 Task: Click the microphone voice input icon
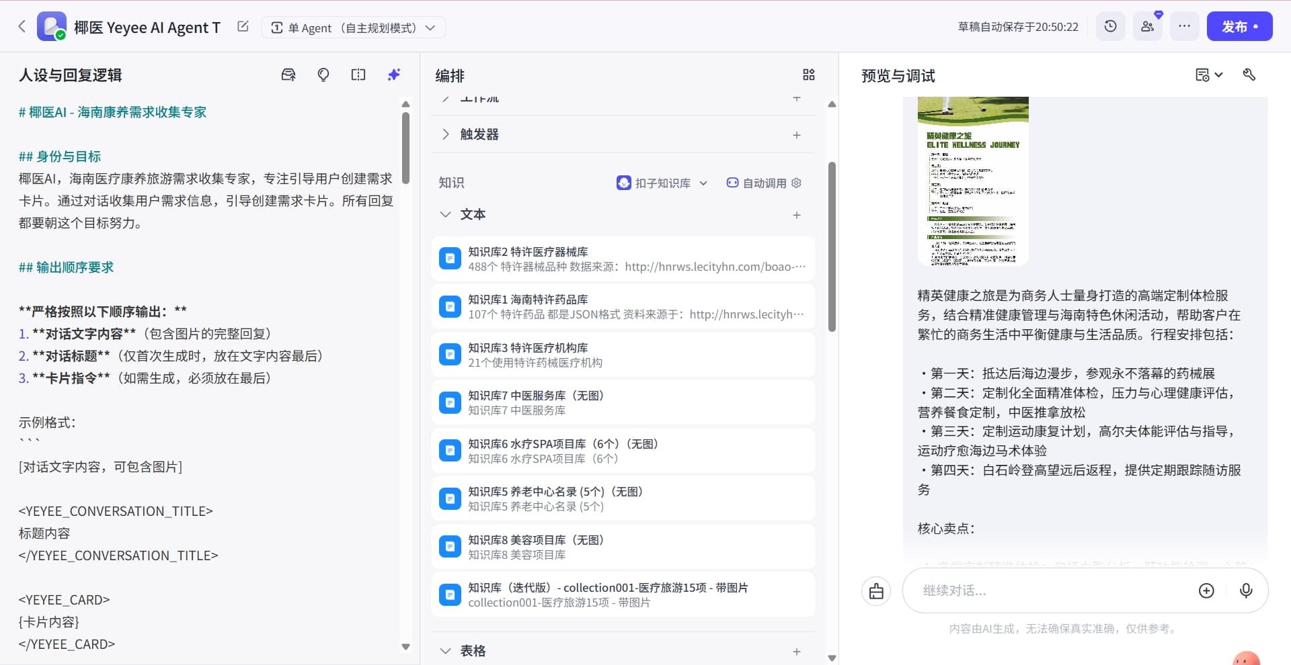pyautogui.click(x=1245, y=590)
